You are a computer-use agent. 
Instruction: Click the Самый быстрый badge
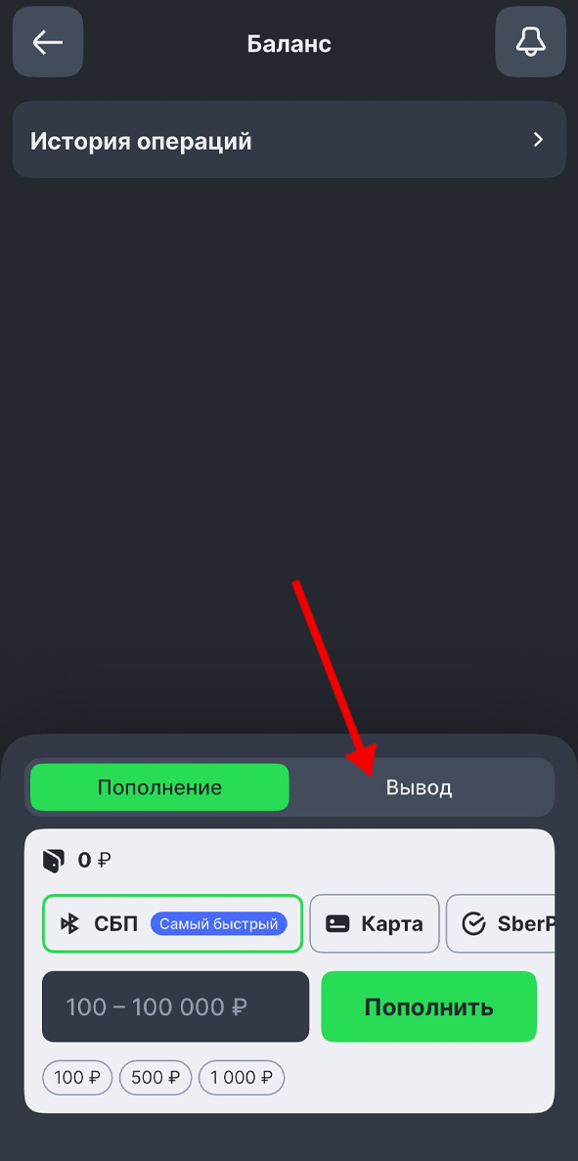pos(218,923)
